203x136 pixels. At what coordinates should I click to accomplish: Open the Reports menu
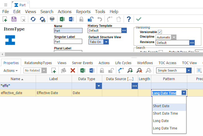tap(83, 12)
